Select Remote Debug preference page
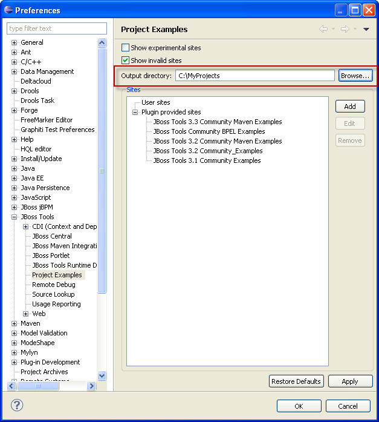The image size is (379, 422). pyautogui.click(x=53, y=285)
